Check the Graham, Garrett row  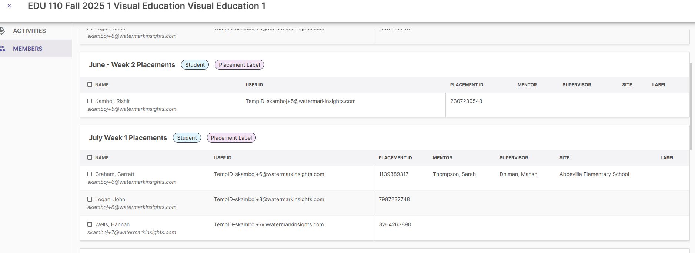point(90,174)
